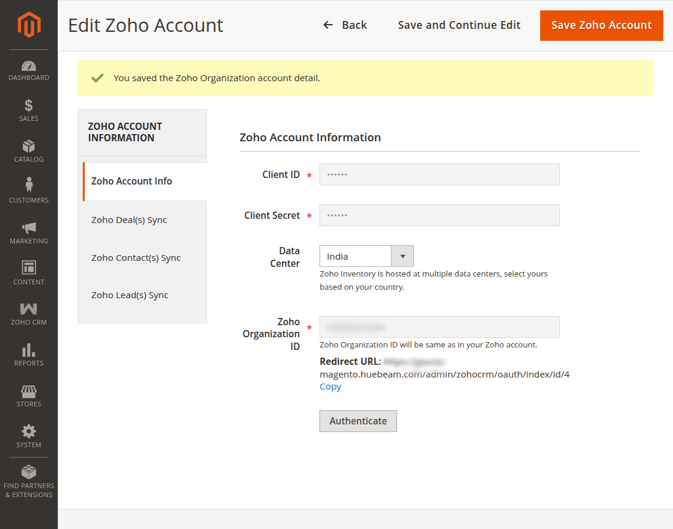Click the Edit Zoho Account page title

(x=145, y=25)
